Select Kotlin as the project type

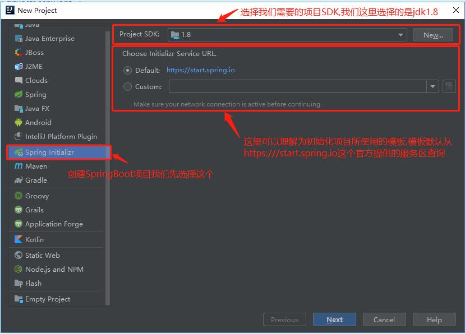pos(34,239)
